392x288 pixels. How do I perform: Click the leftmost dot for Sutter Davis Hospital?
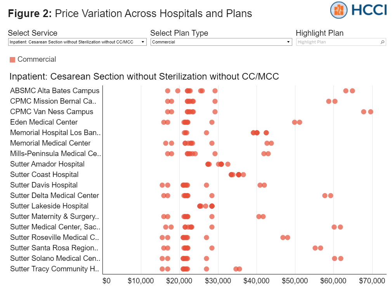coord(163,185)
